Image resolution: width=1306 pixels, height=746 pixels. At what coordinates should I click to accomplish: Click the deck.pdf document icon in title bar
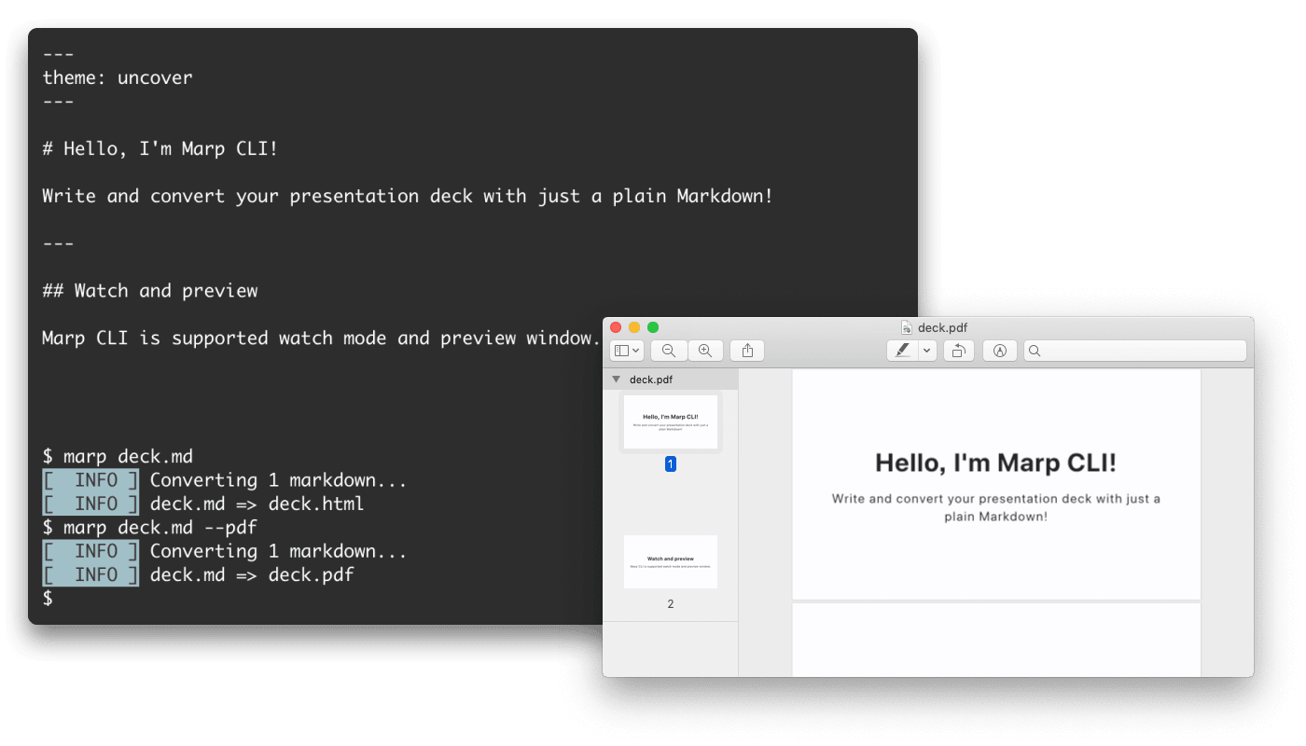coord(906,327)
